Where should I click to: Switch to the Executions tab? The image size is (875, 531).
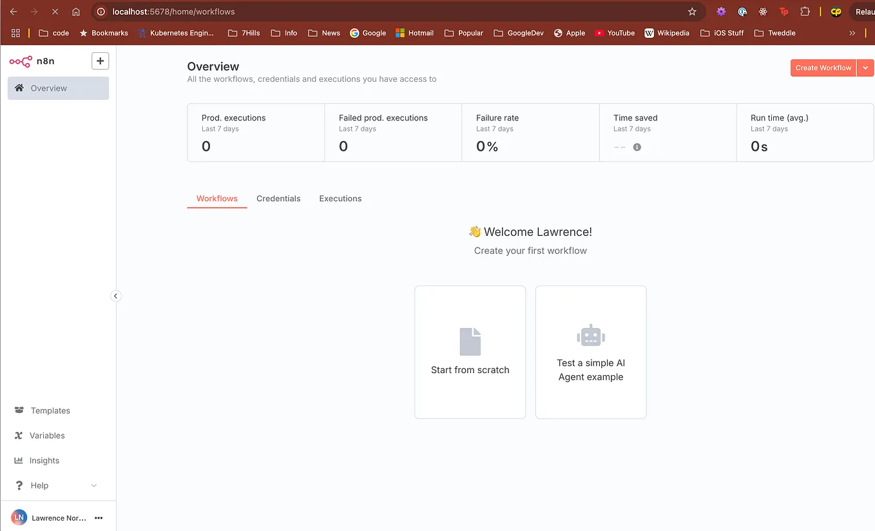tap(340, 198)
